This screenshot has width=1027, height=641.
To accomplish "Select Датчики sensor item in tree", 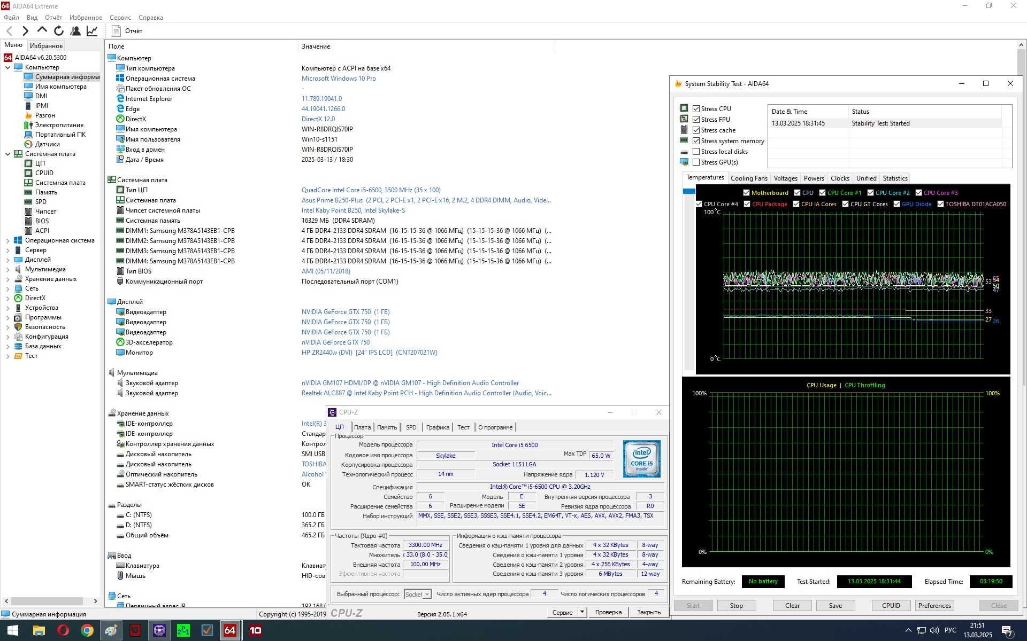I will point(47,144).
